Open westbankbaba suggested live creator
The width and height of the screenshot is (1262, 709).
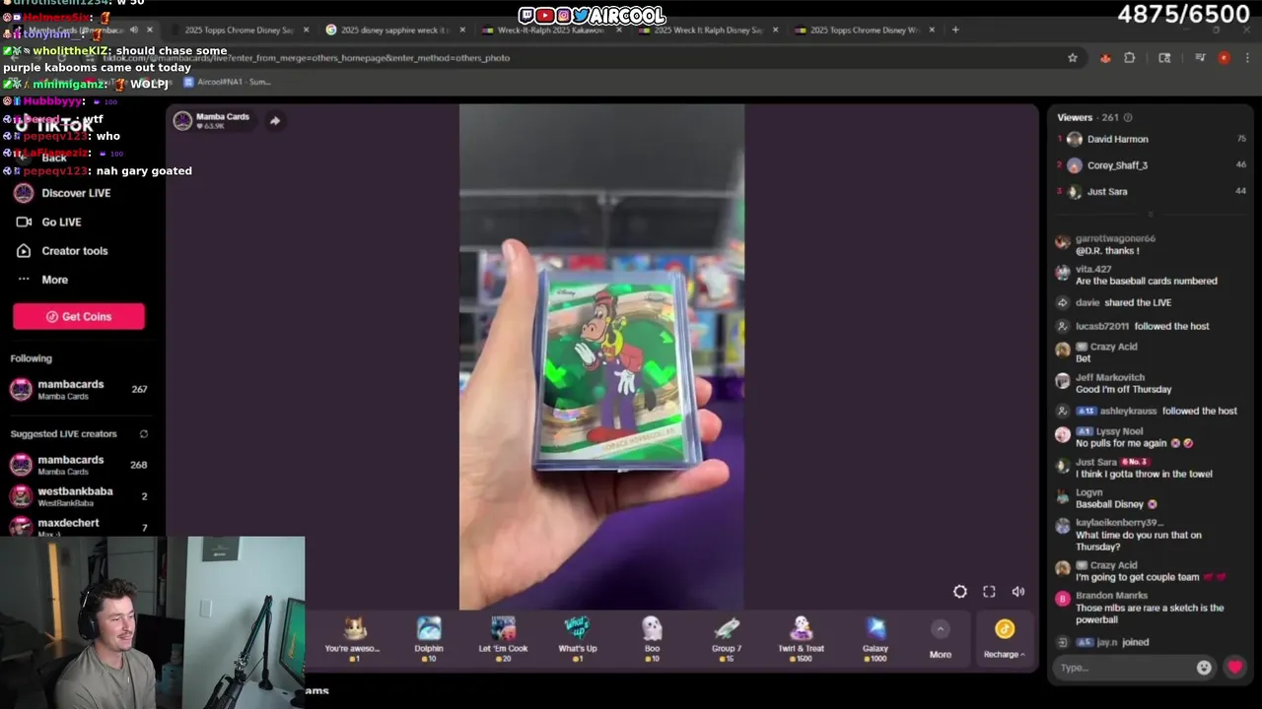[79, 495]
